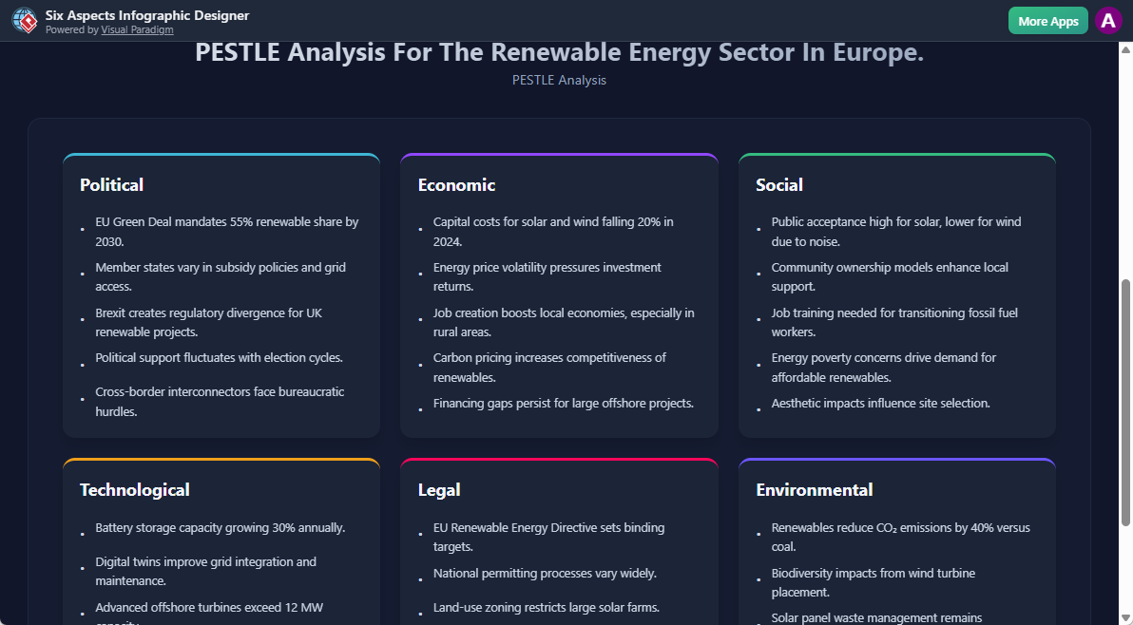This screenshot has width=1133, height=625.
Task: Click the scrollbar down arrow
Action: click(1126, 617)
